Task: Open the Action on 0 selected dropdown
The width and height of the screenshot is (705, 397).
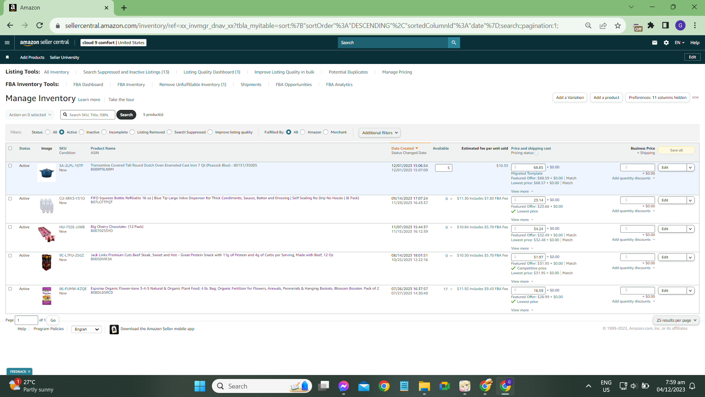Action: [30, 115]
